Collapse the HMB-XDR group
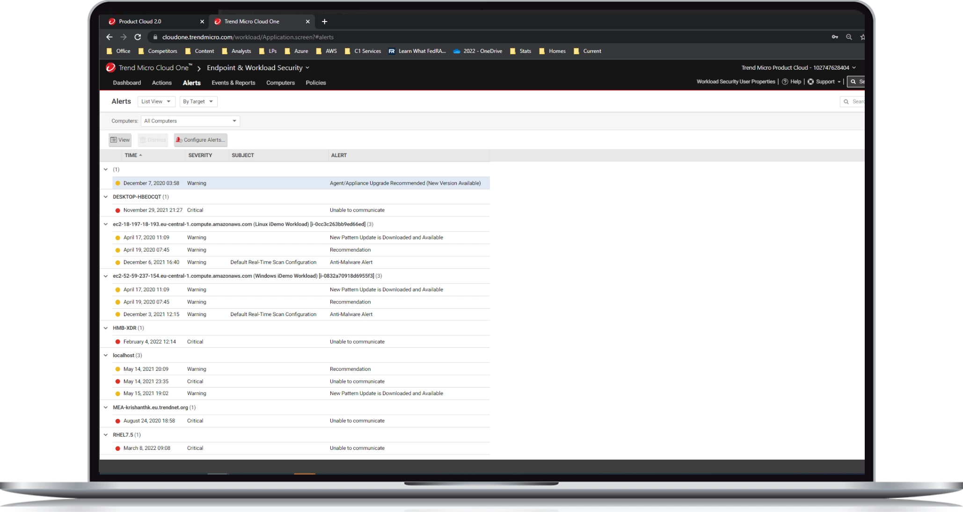The width and height of the screenshot is (963, 512). pyautogui.click(x=106, y=328)
